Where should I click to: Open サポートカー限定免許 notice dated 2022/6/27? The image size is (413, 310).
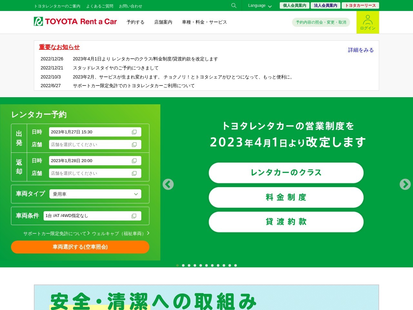point(134,86)
